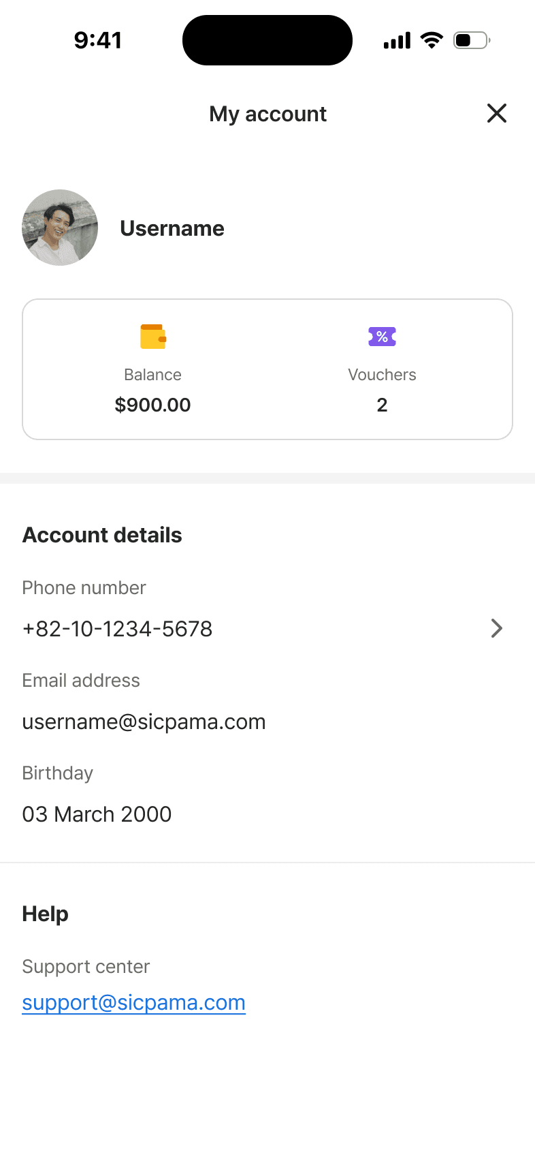The width and height of the screenshot is (535, 1161).
Task: Tap the Wi-Fi status bar icon
Action: click(432, 40)
